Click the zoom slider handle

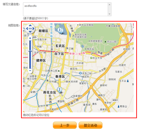[30, 51]
